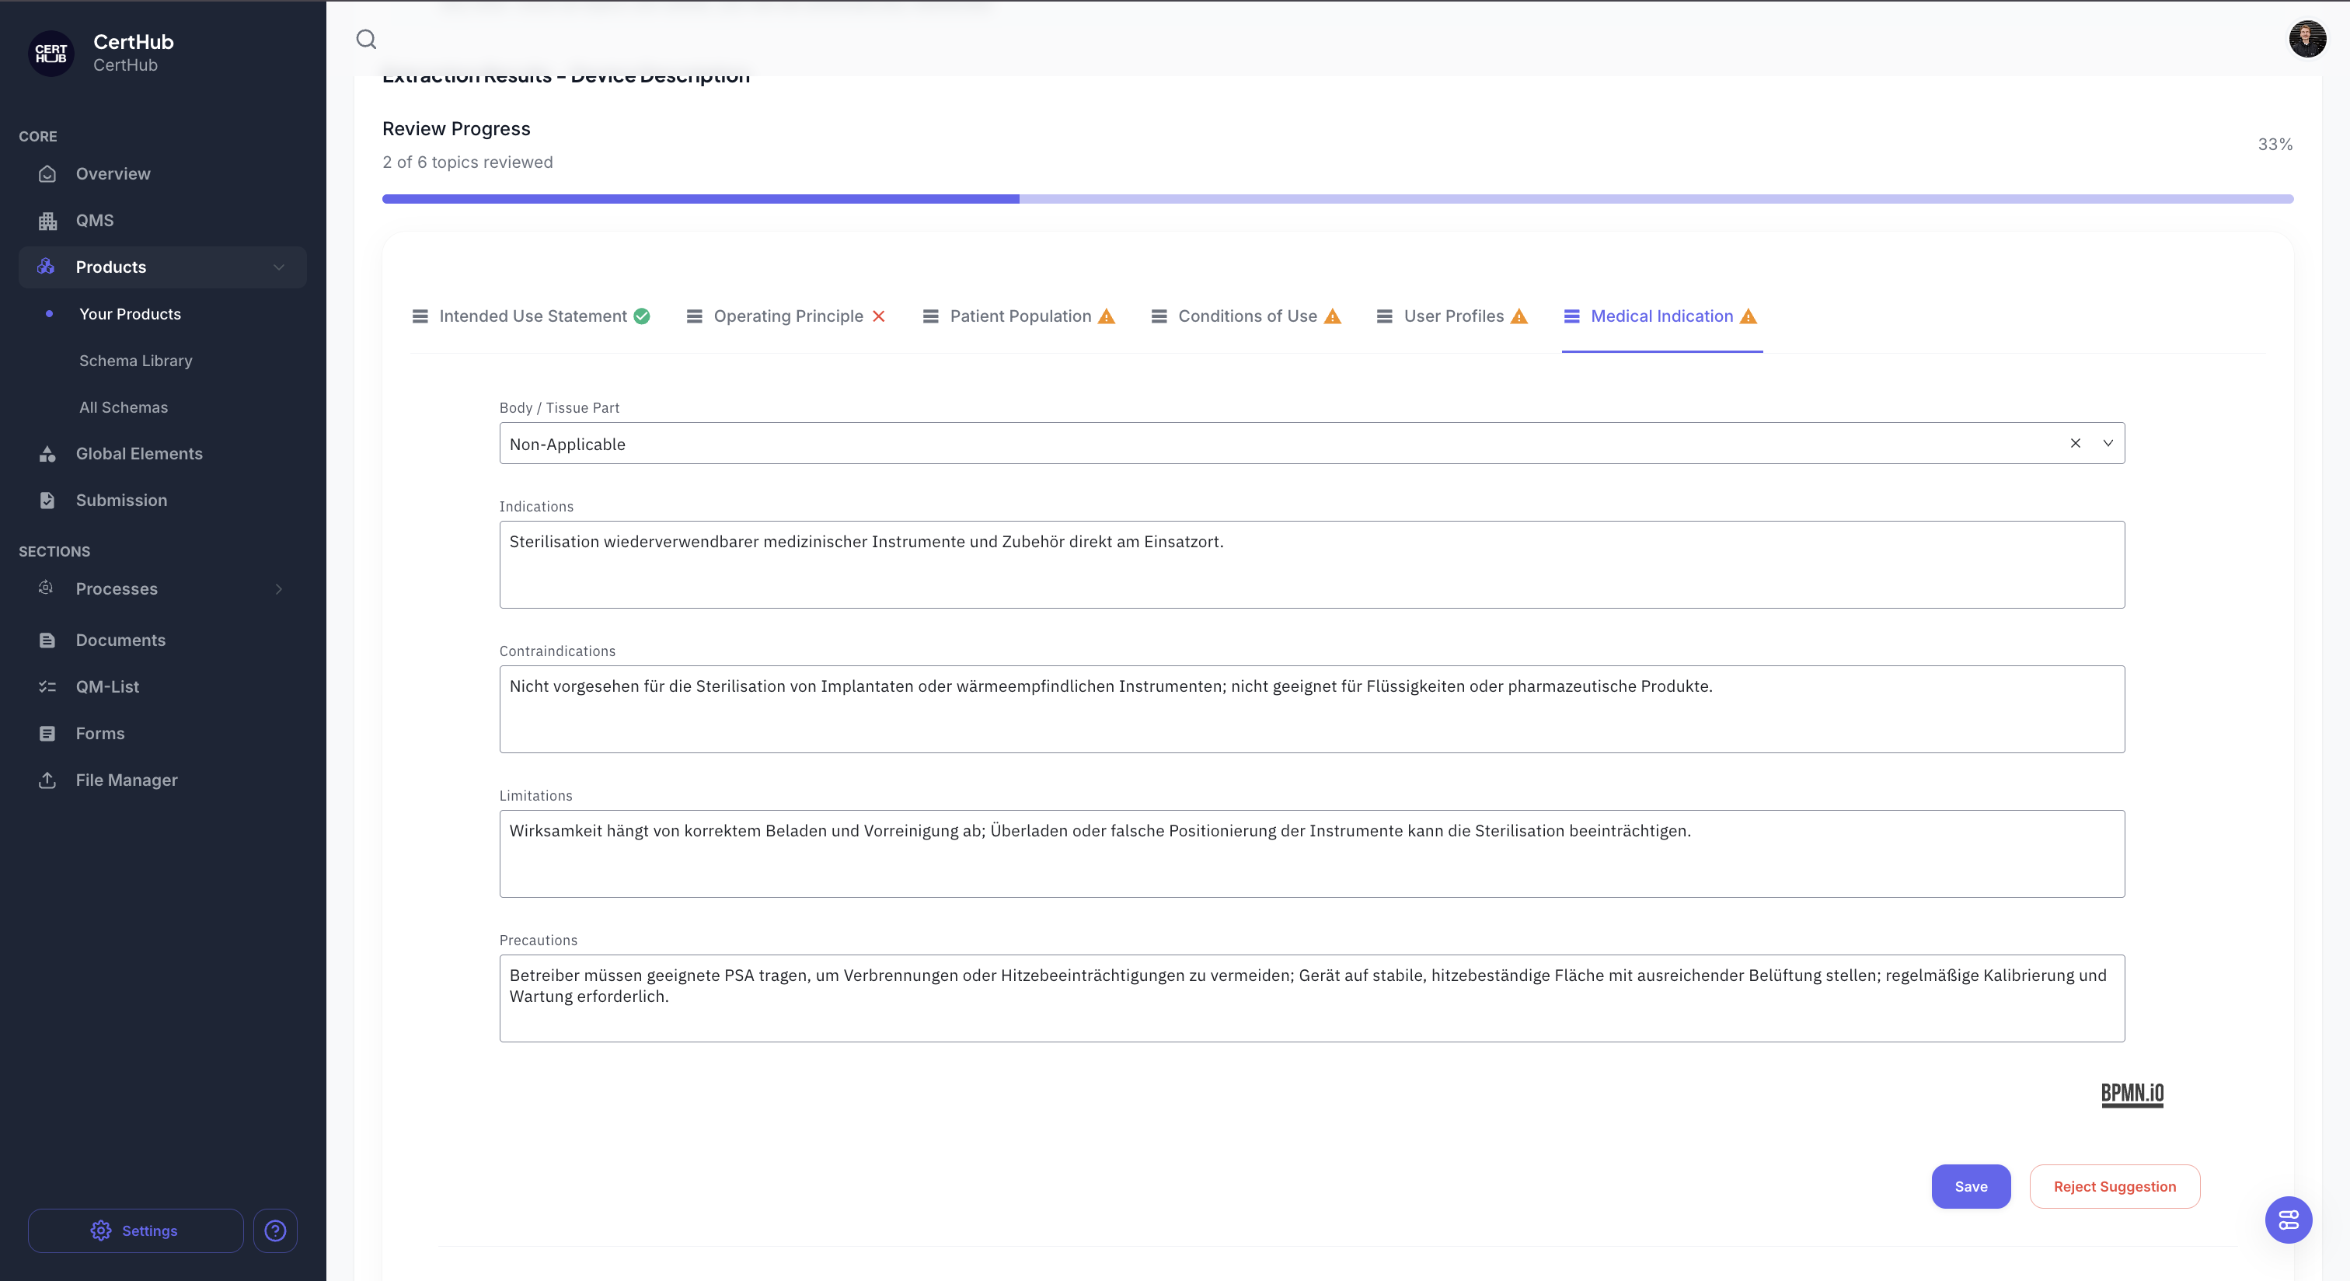Open the Global Elements section
The height and width of the screenshot is (1281, 2350).
(x=47, y=453)
